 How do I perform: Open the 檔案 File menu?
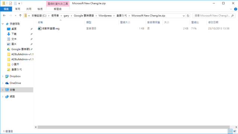click(6, 9)
